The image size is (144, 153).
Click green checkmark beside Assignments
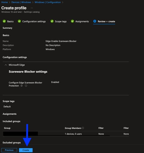[72, 21]
